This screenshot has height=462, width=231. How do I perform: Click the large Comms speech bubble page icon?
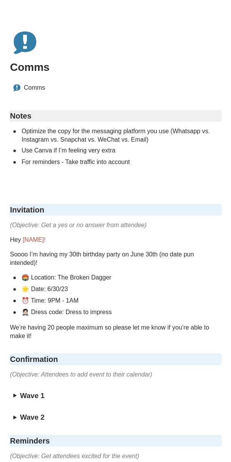coord(25,42)
